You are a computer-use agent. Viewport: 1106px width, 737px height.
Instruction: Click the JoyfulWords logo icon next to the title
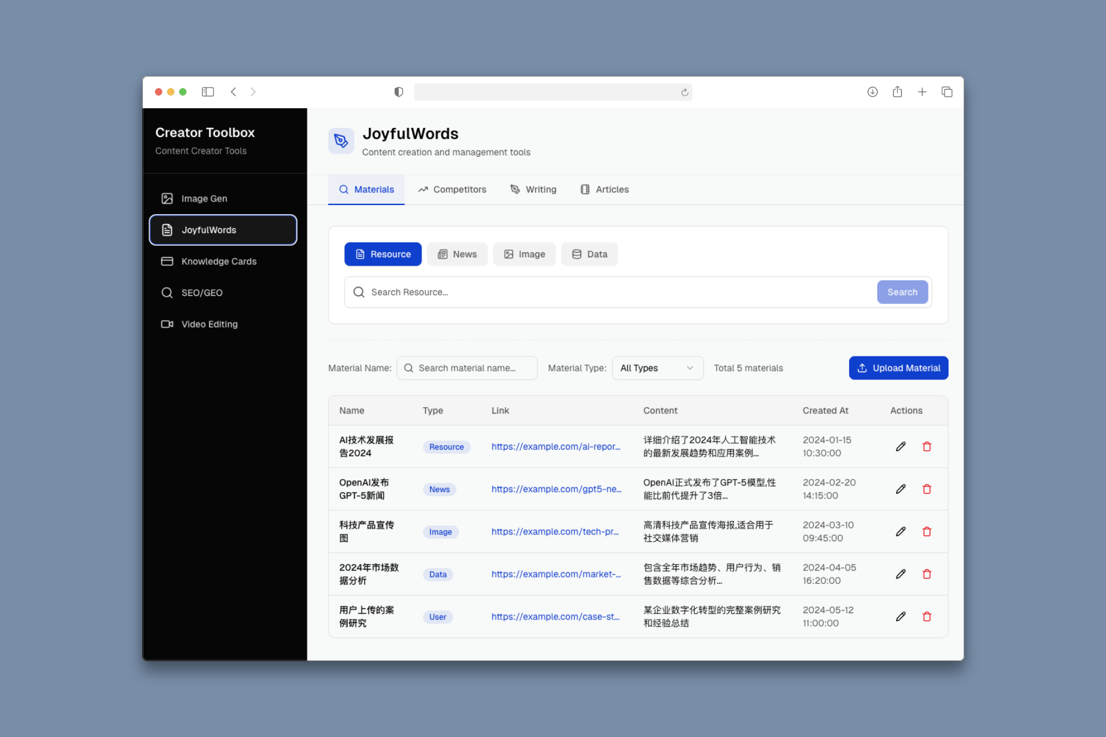tap(341, 140)
